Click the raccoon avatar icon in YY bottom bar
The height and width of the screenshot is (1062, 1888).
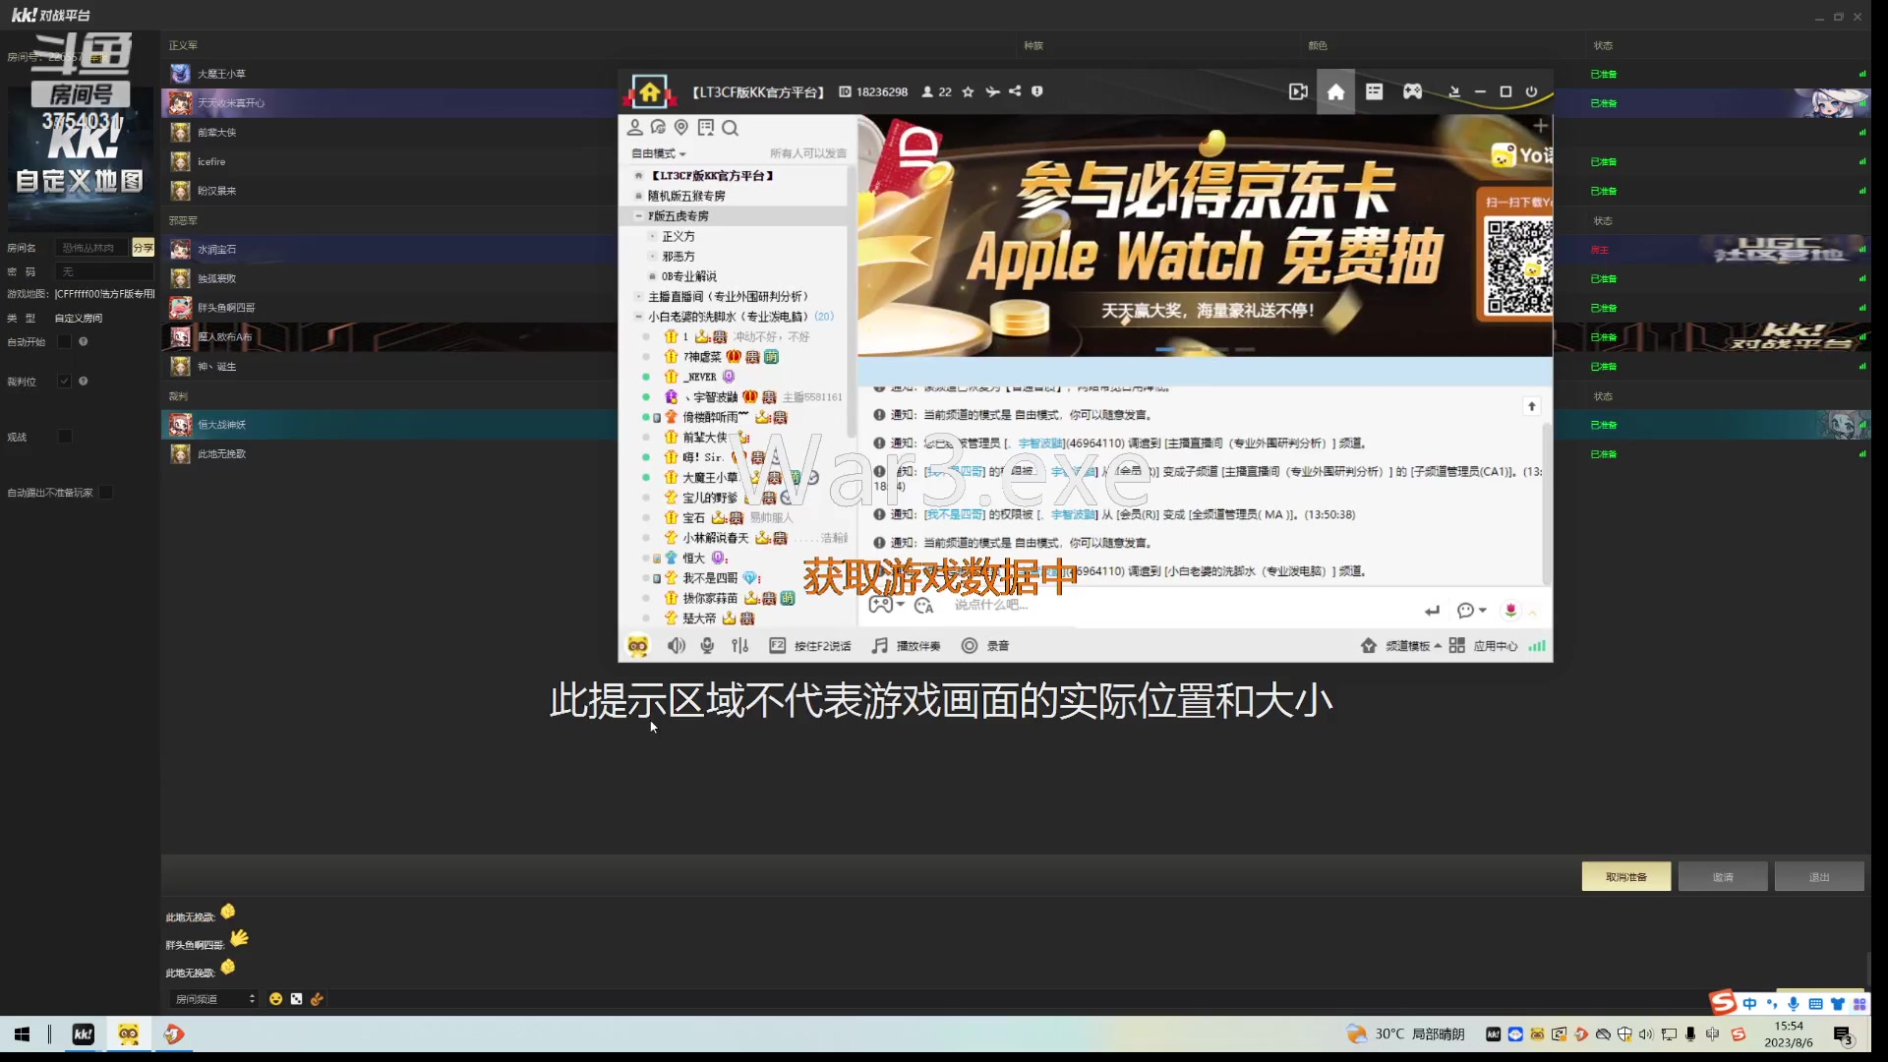click(x=637, y=645)
